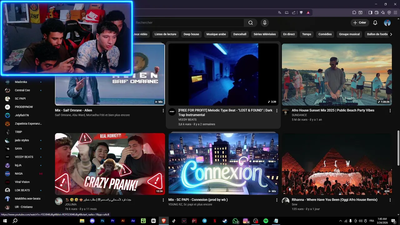
Task: Open Brave VPN shield icon
Action: click(389, 12)
